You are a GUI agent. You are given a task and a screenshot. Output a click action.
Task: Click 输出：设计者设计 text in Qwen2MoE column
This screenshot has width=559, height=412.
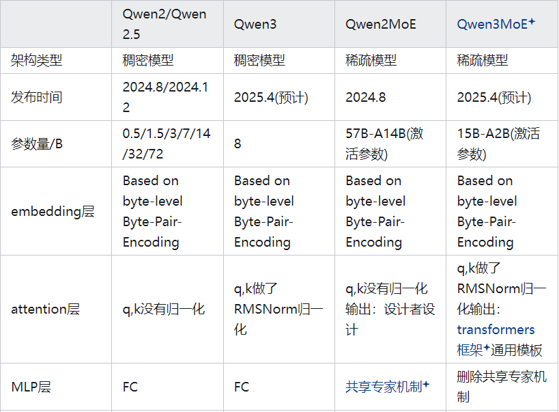pyautogui.click(x=390, y=320)
